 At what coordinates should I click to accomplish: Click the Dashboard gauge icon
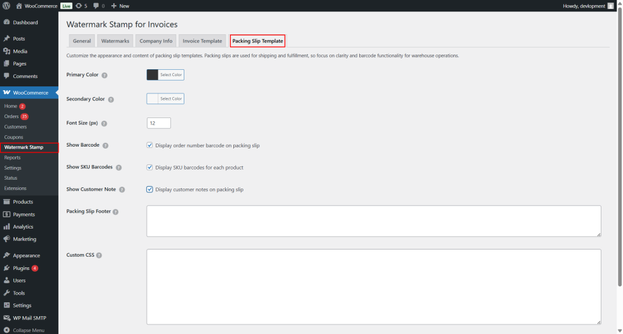[x=6, y=22]
